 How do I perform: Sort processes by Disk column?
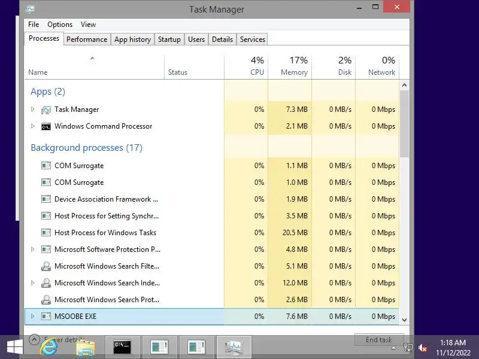coord(334,67)
